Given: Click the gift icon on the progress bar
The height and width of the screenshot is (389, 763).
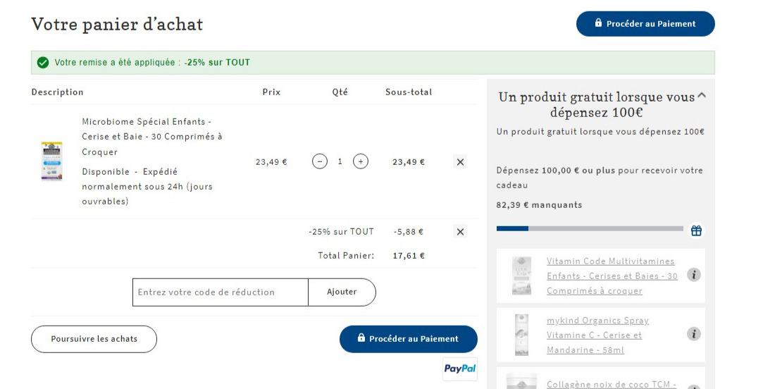Looking at the screenshot, I should pos(696,230).
